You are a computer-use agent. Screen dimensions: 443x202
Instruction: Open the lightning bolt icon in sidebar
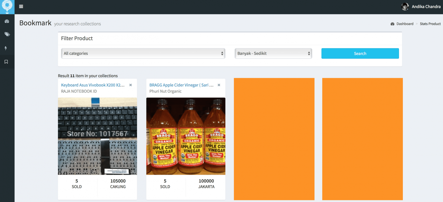click(x=6, y=48)
